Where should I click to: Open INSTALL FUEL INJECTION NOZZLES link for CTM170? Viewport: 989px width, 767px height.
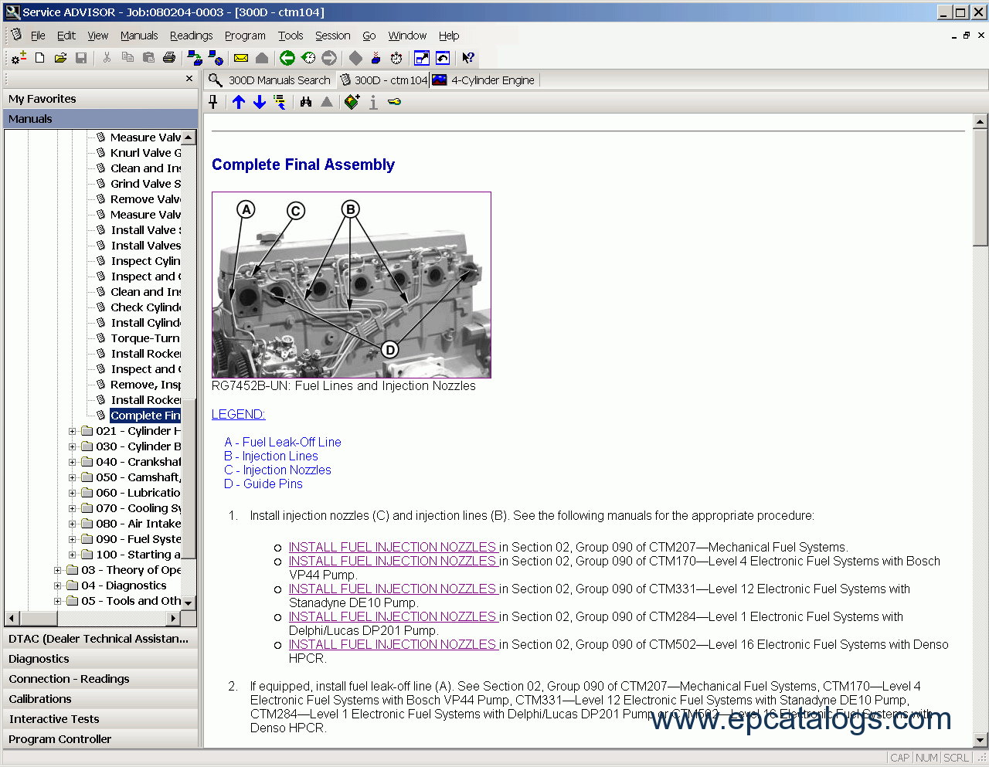coord(393,561)
